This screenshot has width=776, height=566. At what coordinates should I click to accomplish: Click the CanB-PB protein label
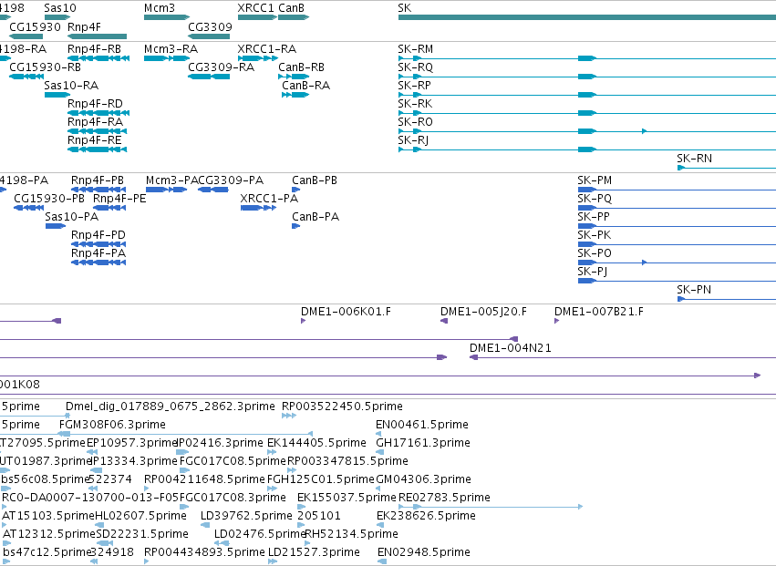click(x=315, y=180)
